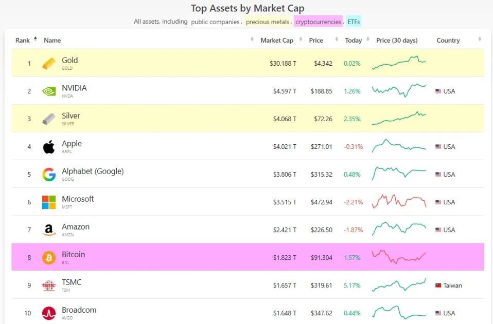Click NVIDIA market cap $4.597 T
Screen dimensions: 493x324
point(285,91)
